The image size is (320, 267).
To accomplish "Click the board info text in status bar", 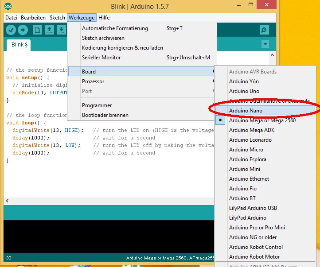I will click(170, 258).
